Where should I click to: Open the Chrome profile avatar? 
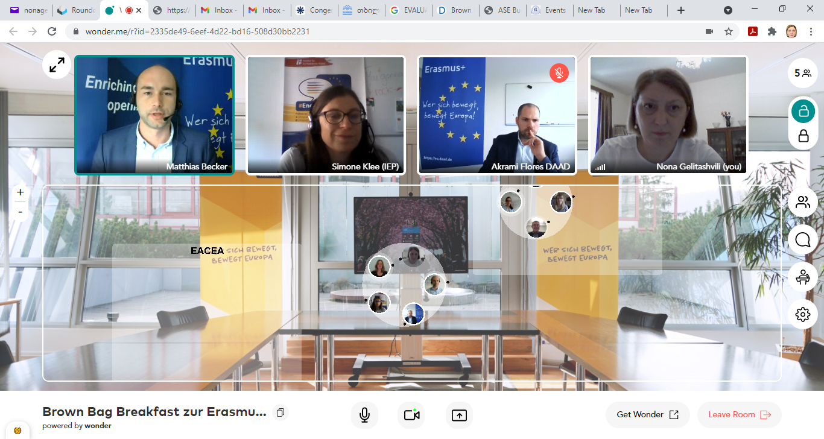pyautogui.click(x=791, y=31)
